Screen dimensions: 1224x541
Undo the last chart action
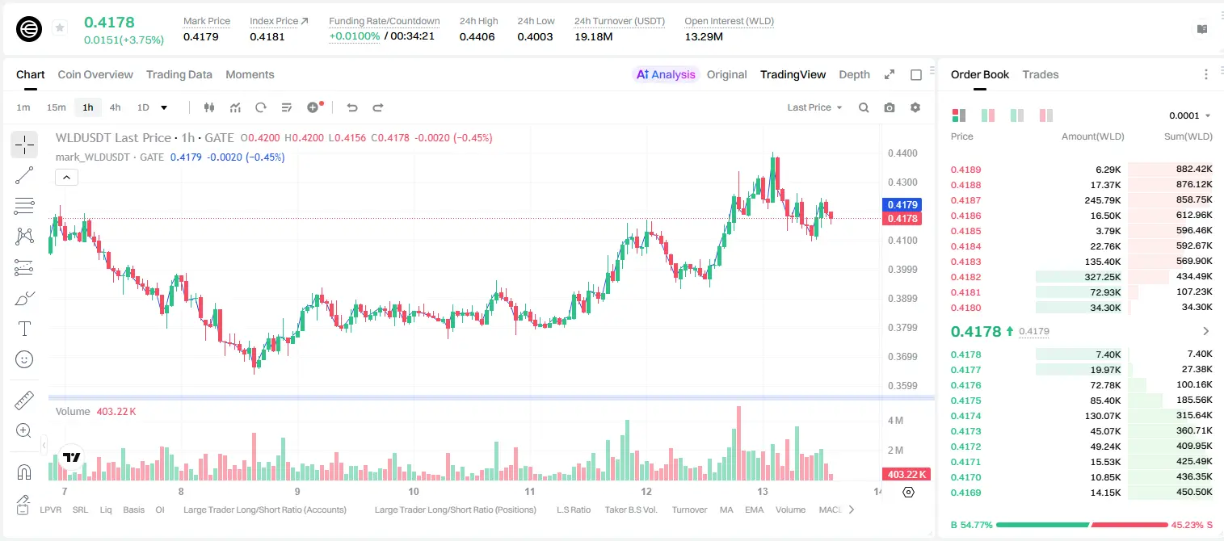(x=351, y=107)
